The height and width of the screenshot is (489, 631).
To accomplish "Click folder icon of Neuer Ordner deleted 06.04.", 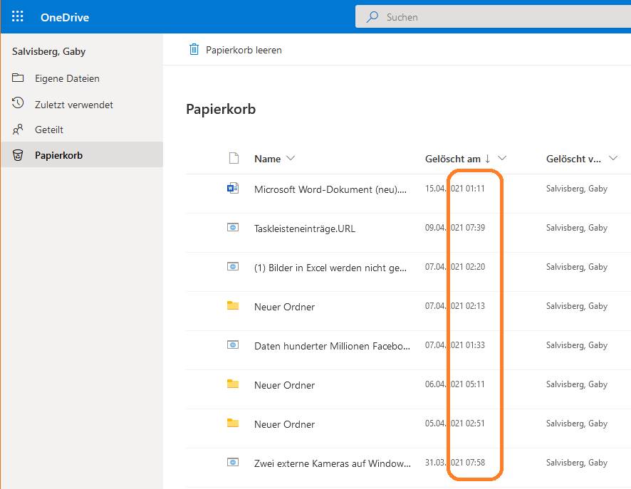I will (x=232, y=384).
